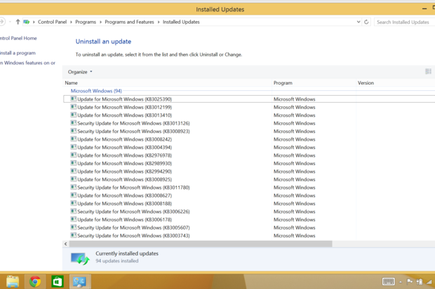Expand the arrow after Programs breadcrumb
435x289 pixels.
100,22
